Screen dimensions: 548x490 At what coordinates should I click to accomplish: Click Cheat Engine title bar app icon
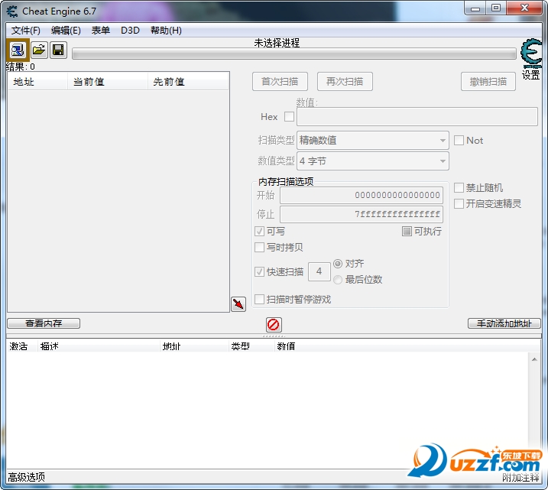(x=12, y=11)
